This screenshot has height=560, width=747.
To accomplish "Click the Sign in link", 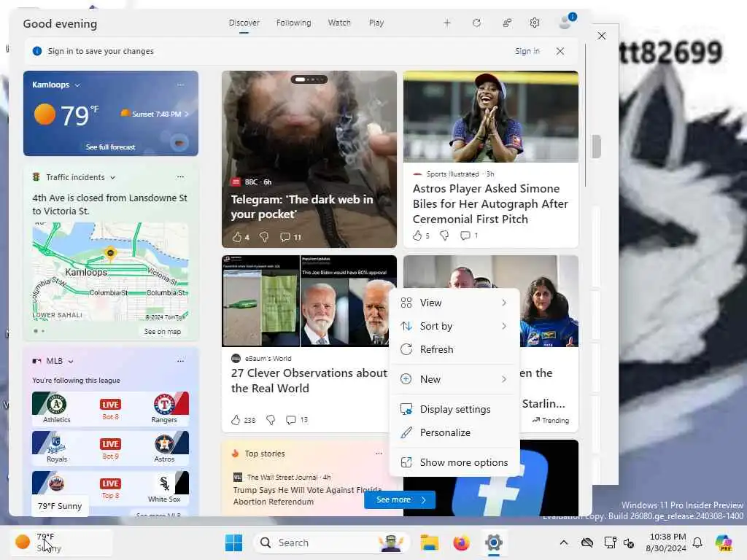I will [x=527, y=51].
